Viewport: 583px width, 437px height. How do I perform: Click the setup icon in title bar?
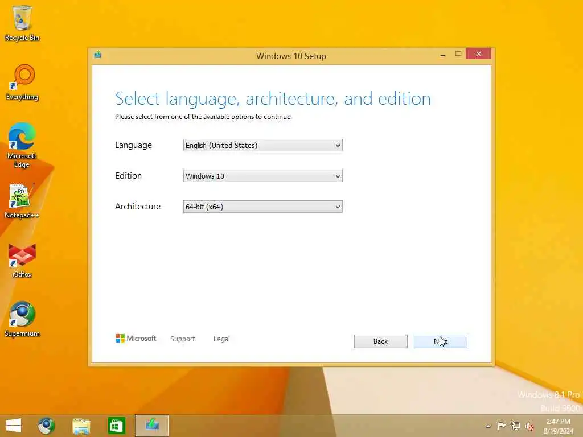[x=98, y=55]
